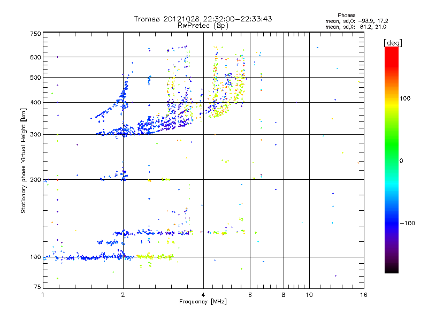Screen dimensions: 428x321
Task: Click the 100 height tick label
Action: tap(36, 257)
